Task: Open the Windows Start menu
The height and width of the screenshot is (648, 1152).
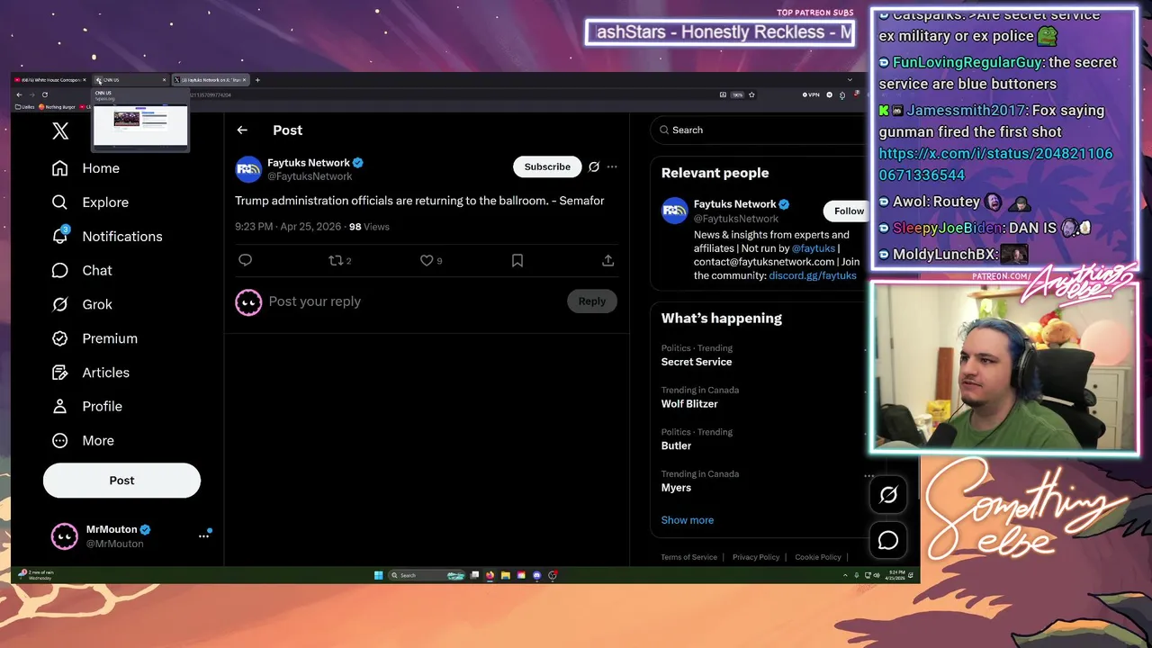Action: [378, 575]
